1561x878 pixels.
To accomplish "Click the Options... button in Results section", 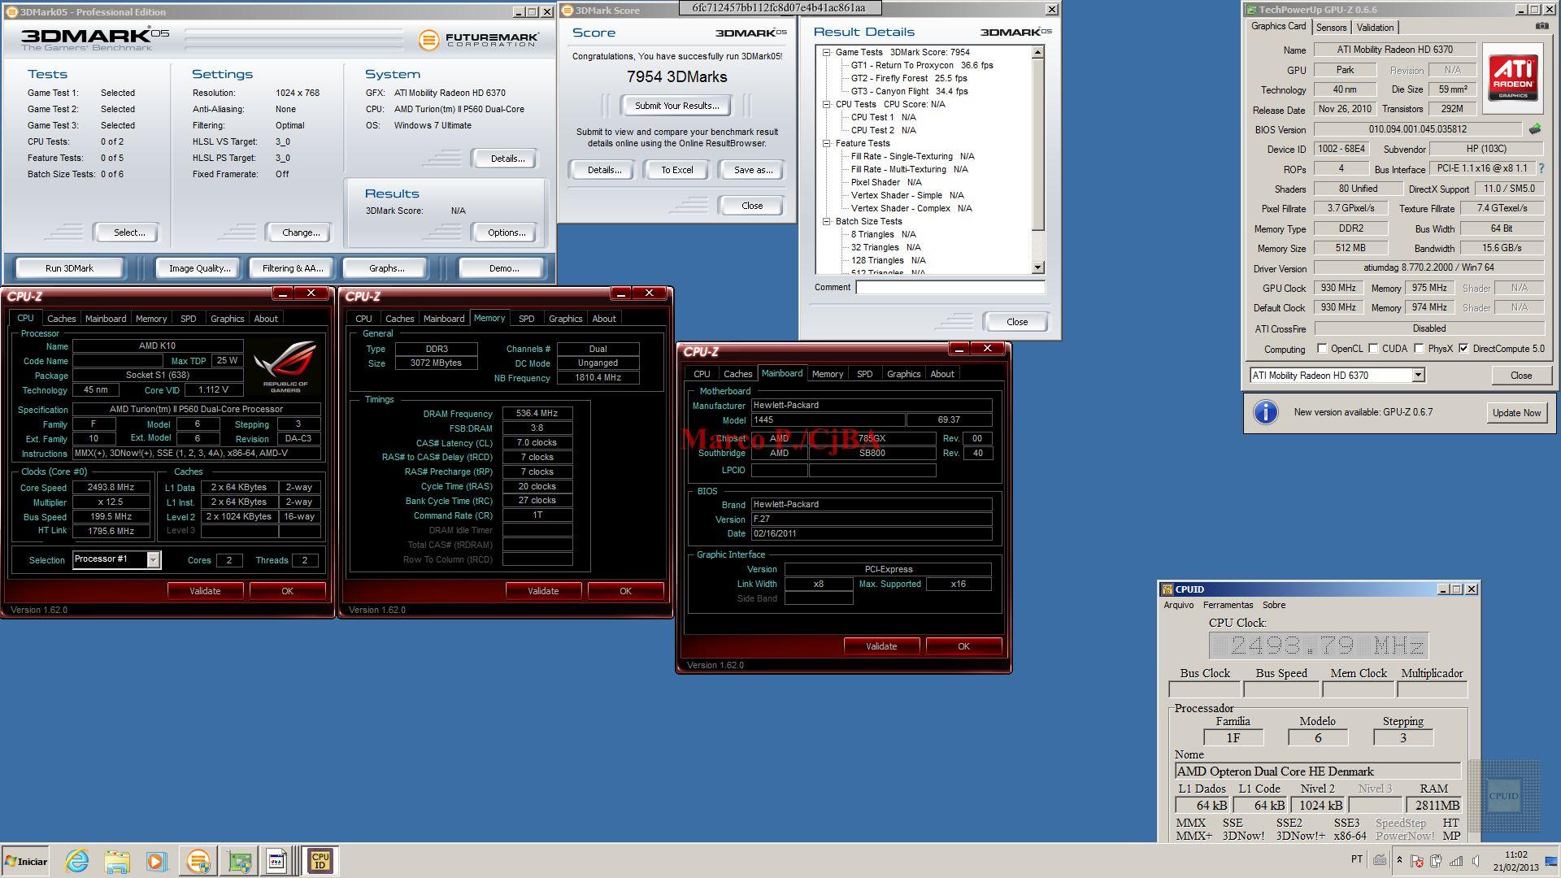I will [x=506, y=233].
